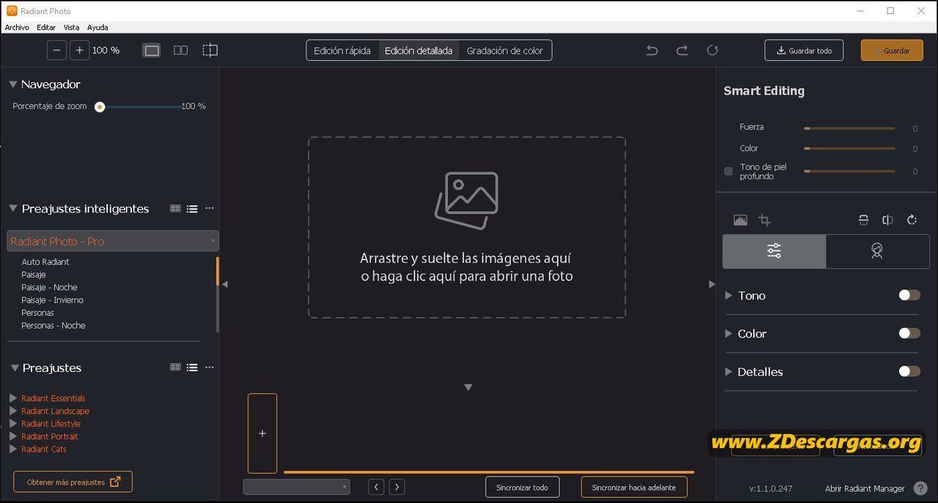Image resolution: width=938 pixels, height=503 pixels.
Task: Expand the Tono section
Action: (728, 295)
